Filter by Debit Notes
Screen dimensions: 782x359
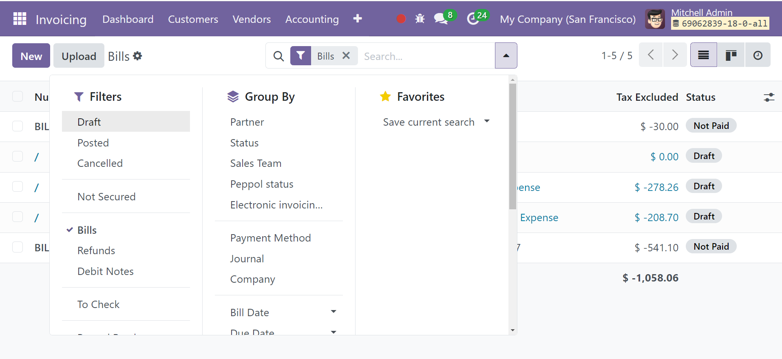pos(126,271)
